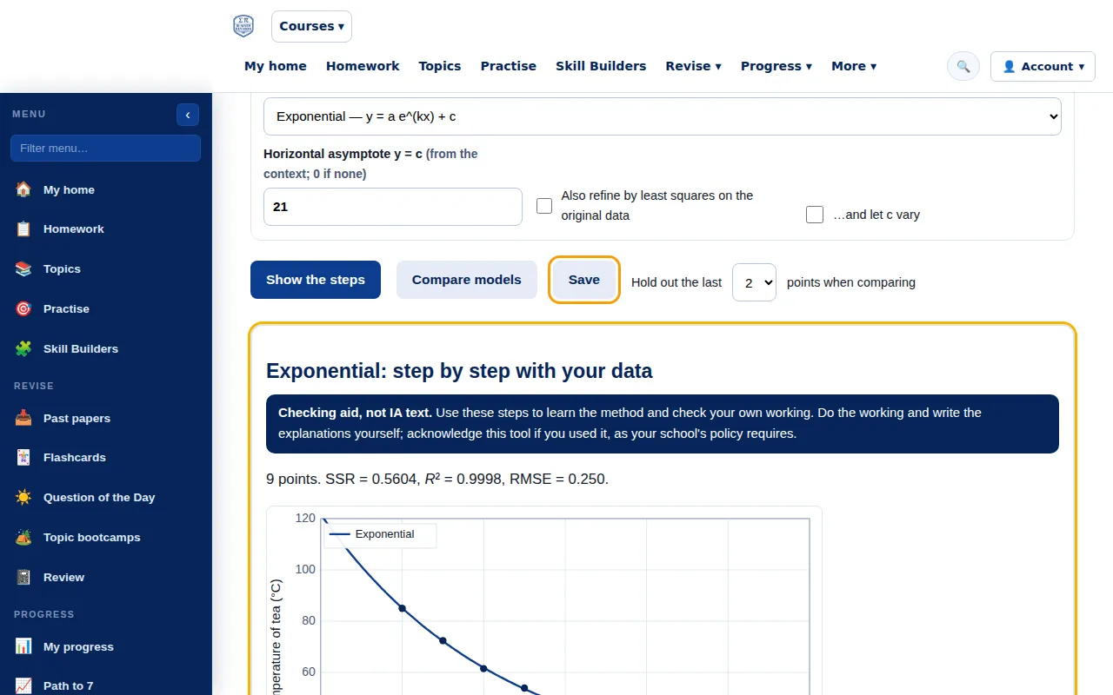Open 'Topic bootcamps' sidebar link
The height and width of the screenshot is (695, 1113).
(x=92, y=537)
